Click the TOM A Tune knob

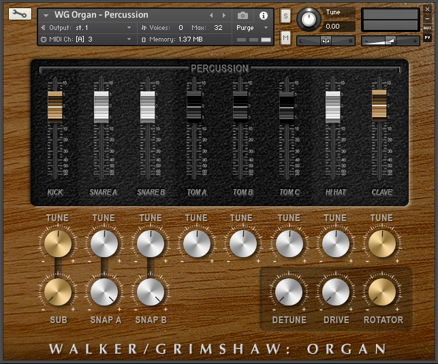click(197, 244)
